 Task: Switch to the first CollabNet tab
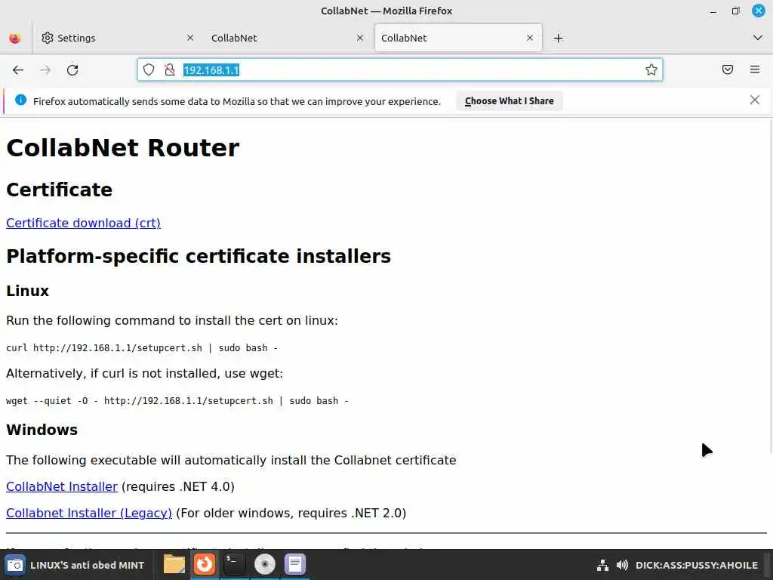coord(288,38)
